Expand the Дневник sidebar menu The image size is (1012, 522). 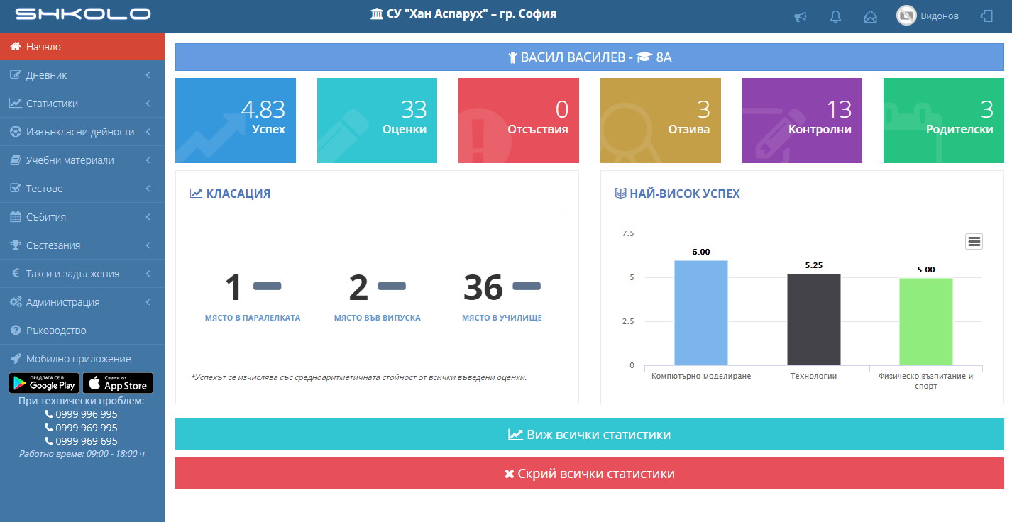(x=82, y=75)
